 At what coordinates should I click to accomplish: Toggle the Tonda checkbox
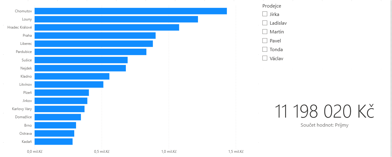click(265, 49)
